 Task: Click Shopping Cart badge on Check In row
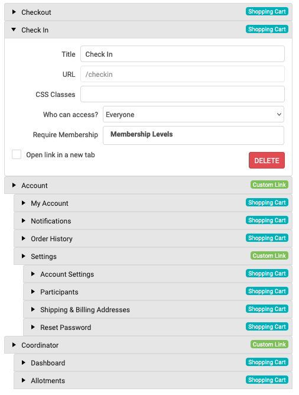click(x=266, y=29)
